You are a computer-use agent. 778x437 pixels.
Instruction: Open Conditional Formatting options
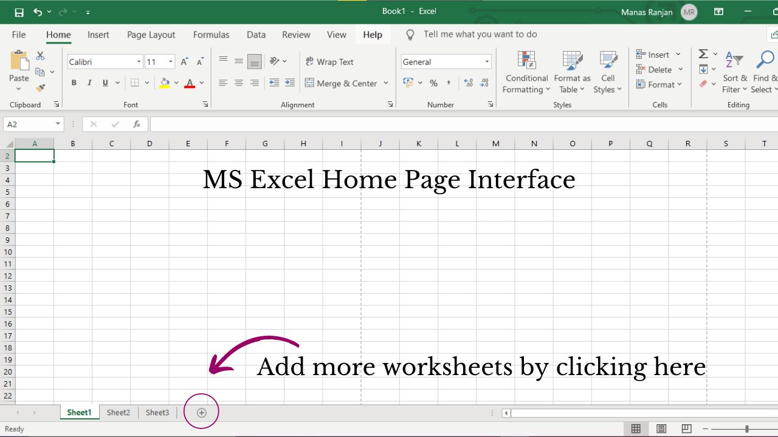526,71
